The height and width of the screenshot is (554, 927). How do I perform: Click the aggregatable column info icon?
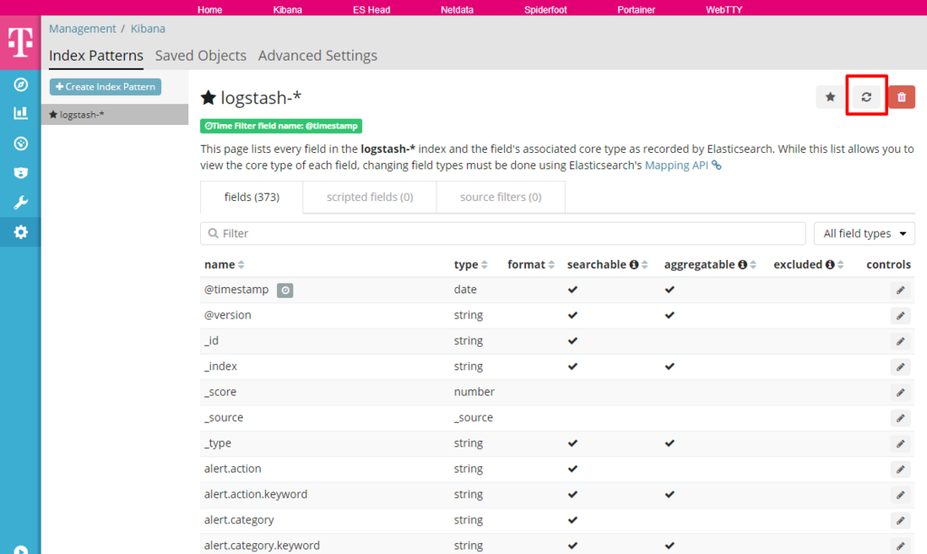click(742, 264)
